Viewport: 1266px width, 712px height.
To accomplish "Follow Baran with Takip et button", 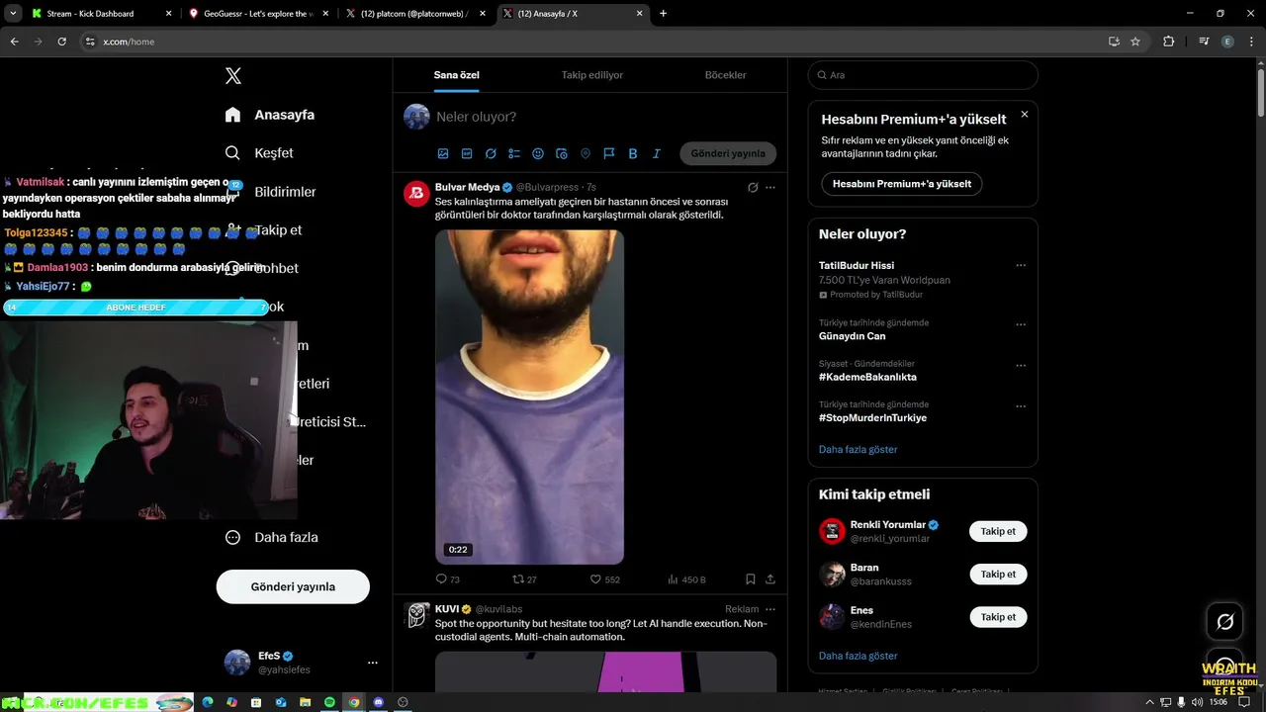I will click(998, 575).
